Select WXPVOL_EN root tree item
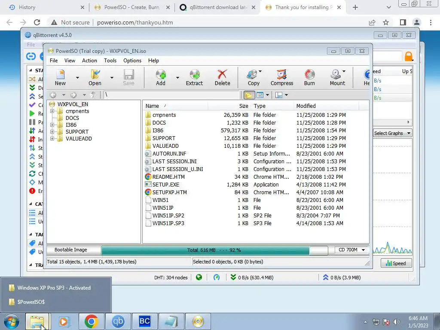The height and width of the screenshot is (330, 440). click(x=72, y=104)
